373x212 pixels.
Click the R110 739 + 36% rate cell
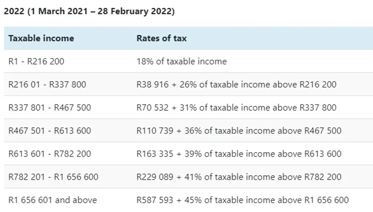click(239, 130)
